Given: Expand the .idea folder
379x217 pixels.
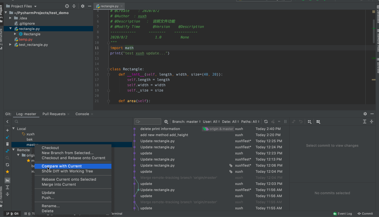Looking at the screenshot, I should coord(10,18).
